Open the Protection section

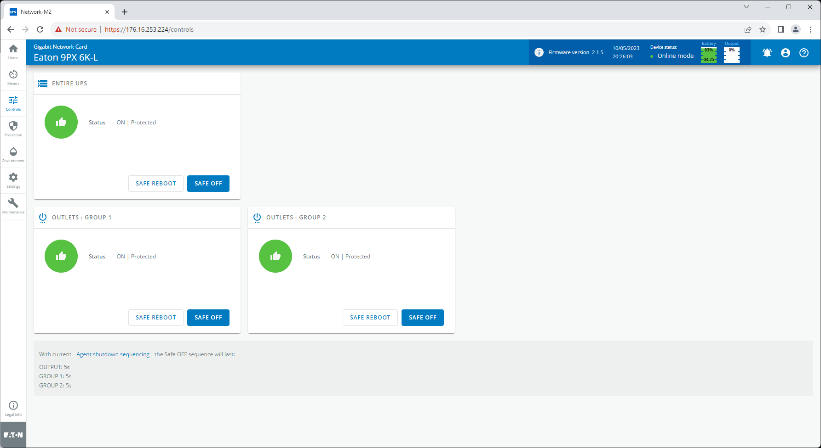[x=13, y=129]
